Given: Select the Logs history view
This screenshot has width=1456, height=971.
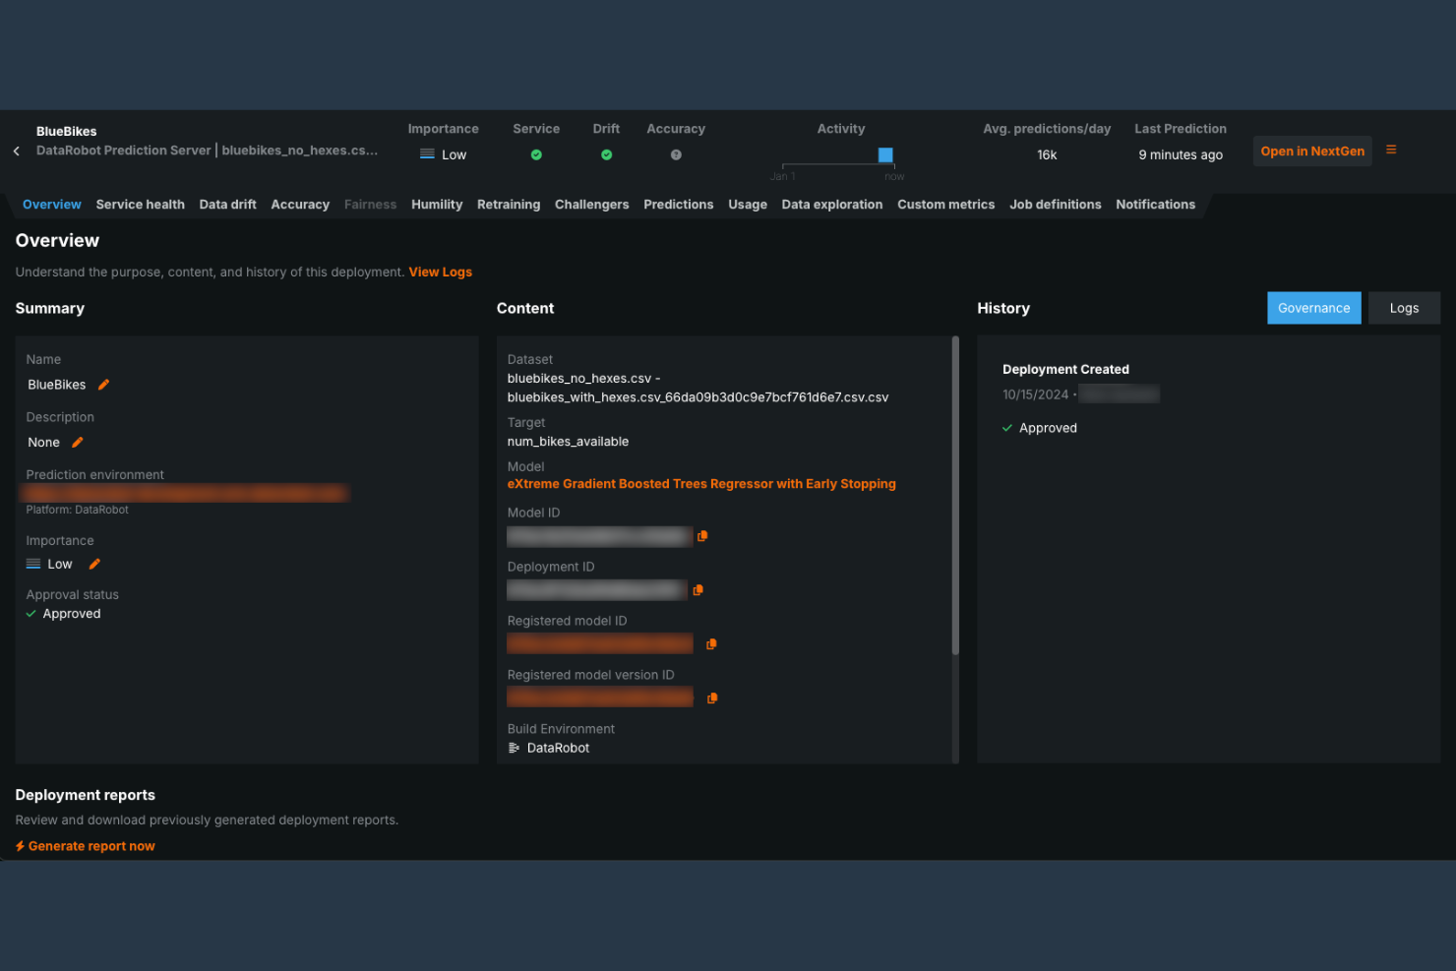Looking at the screenshot, I should pyautogui.click(x=1404, y=308).
